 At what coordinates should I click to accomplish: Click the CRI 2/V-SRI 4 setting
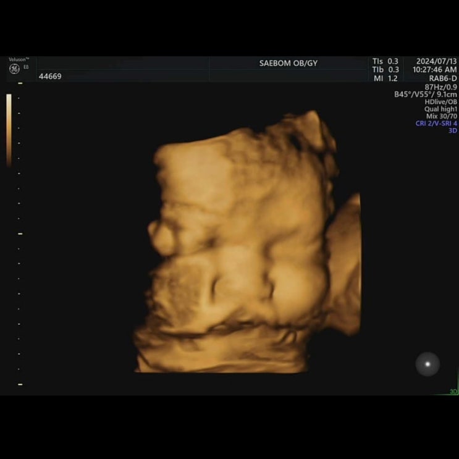(x=436, y=123)
